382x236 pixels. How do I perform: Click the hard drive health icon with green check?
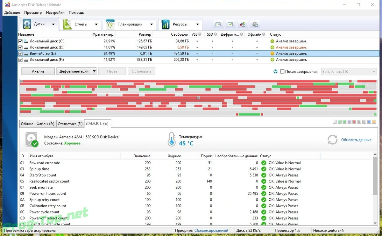click(32, 140)
